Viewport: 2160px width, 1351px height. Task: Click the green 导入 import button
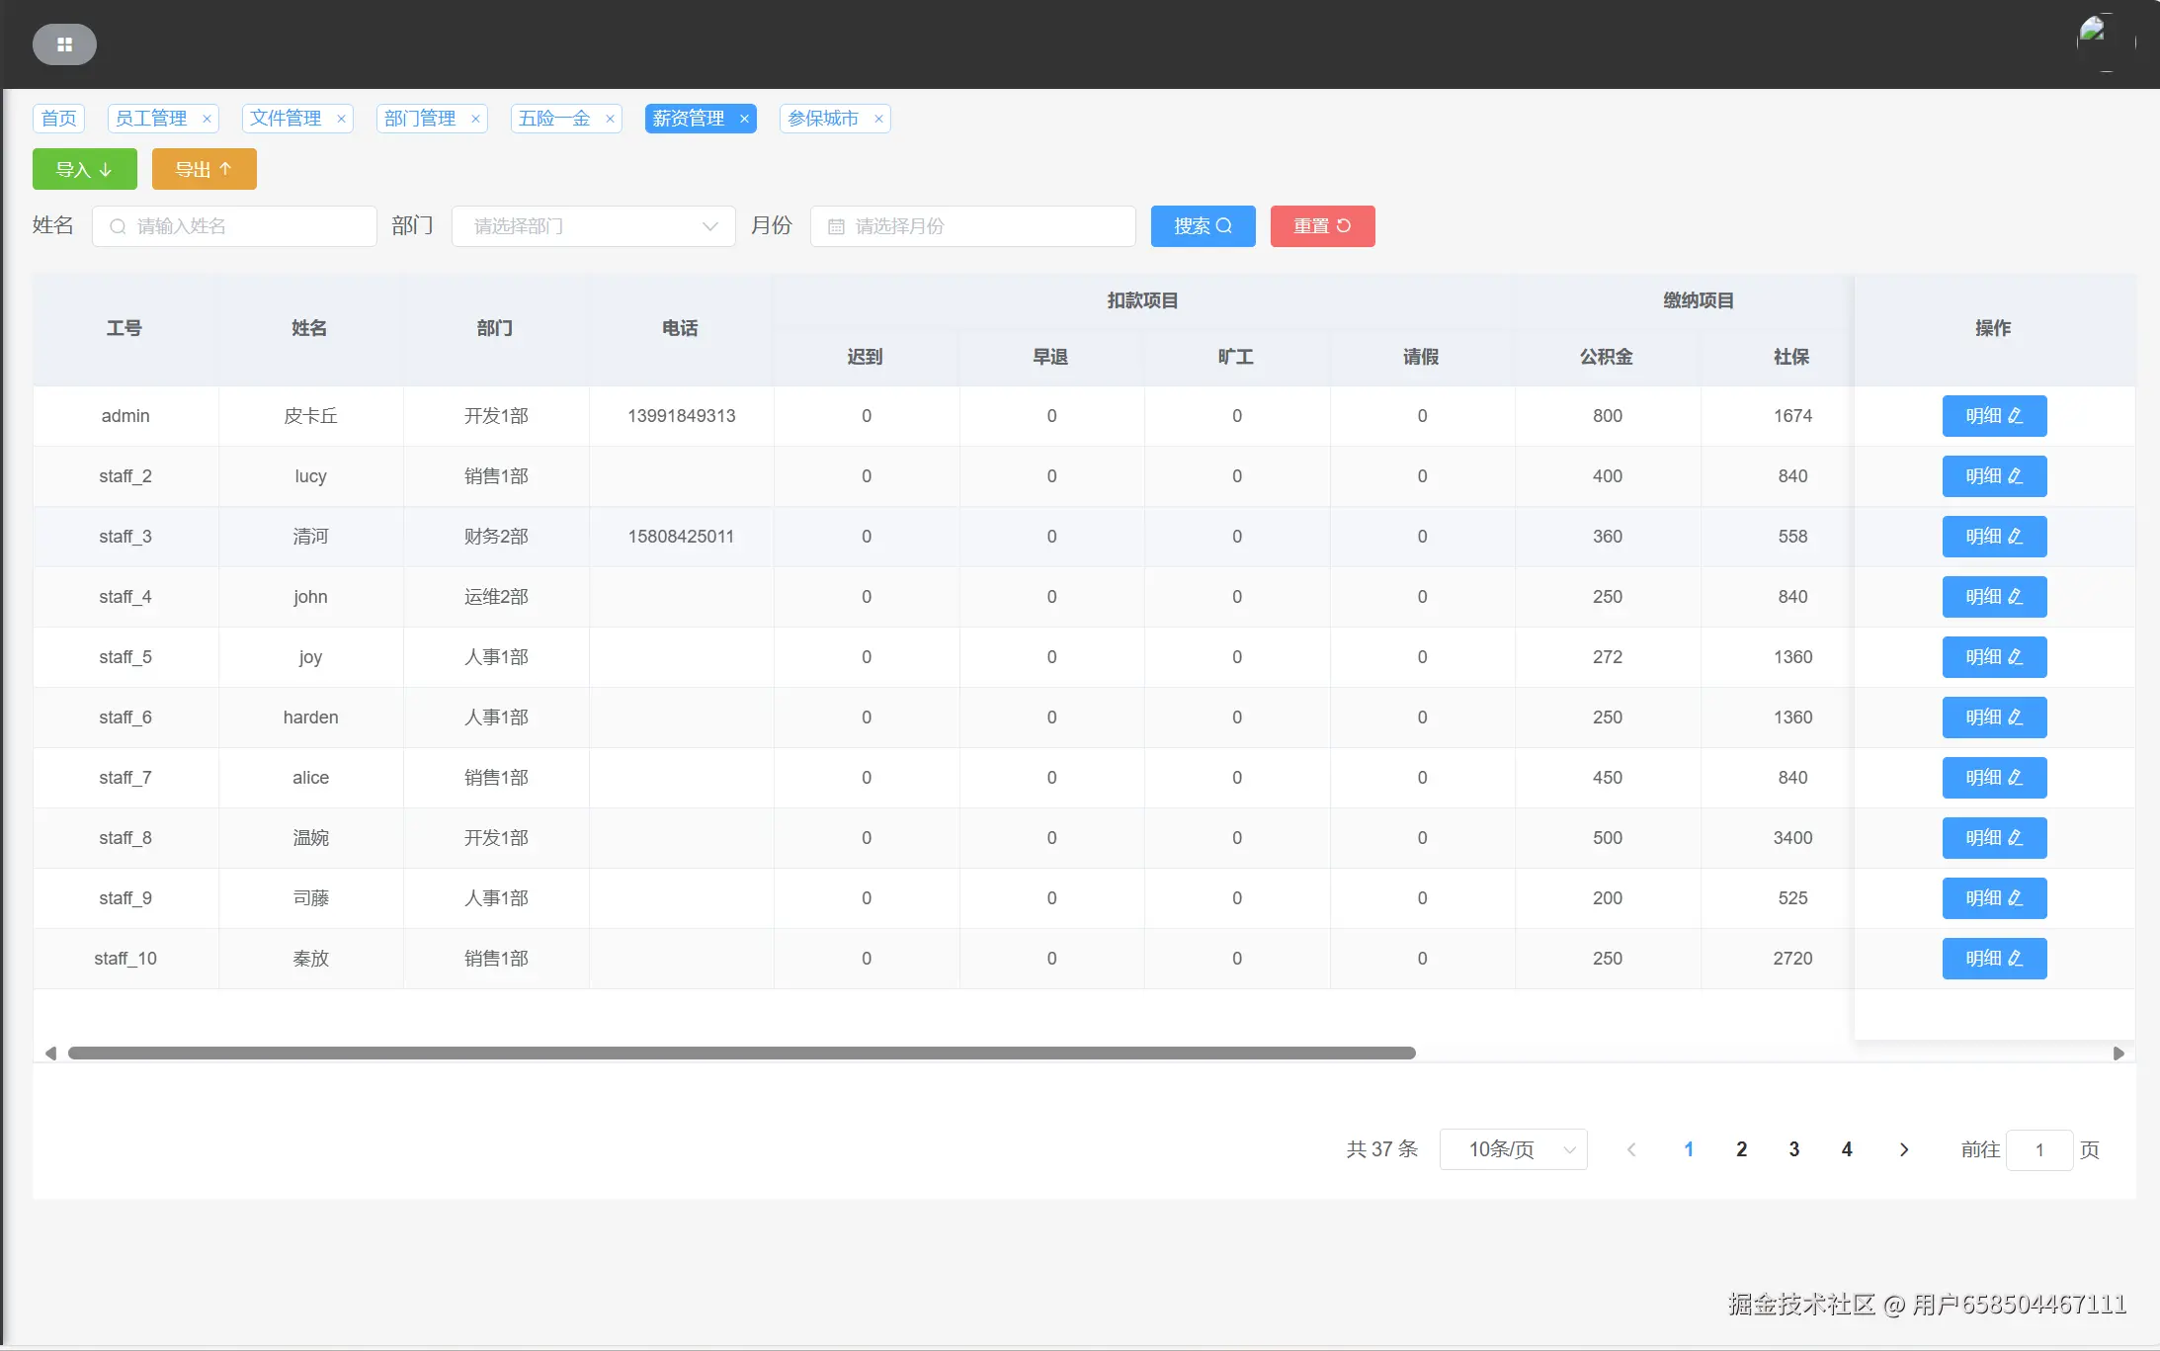coord(85,169)
